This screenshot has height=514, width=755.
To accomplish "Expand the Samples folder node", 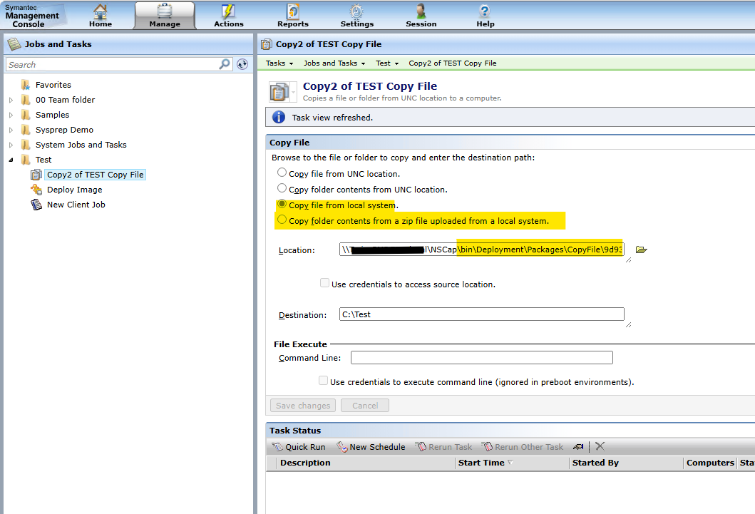I will click(x=11, y=115).
